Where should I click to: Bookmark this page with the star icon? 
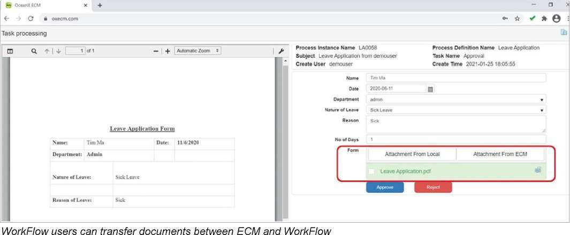pos(518,18)
